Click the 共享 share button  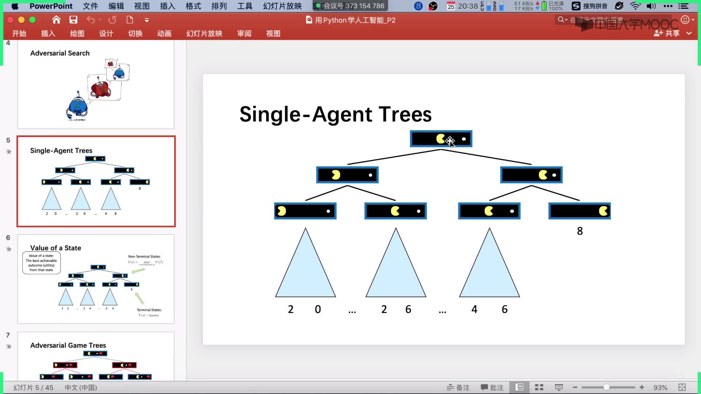(x=667, y=33)
